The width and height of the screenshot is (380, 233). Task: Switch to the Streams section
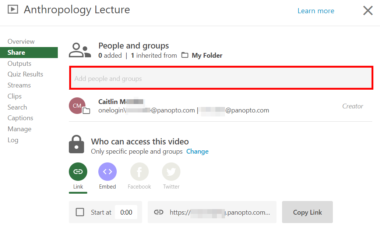coord(19,85)
